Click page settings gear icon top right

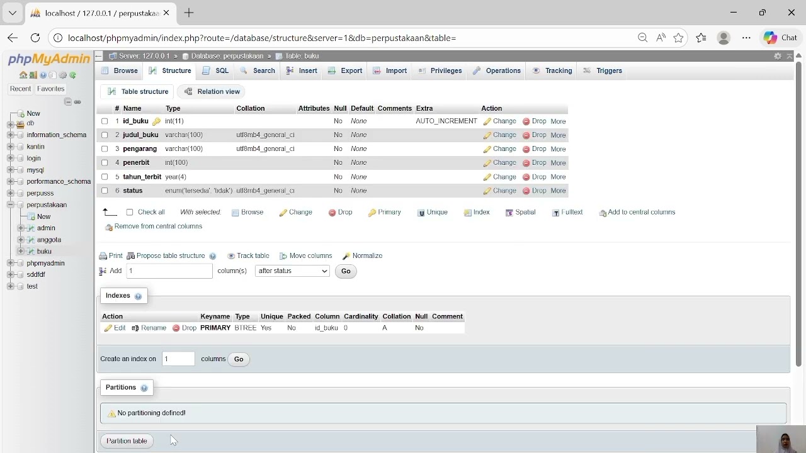click(778, 56)
